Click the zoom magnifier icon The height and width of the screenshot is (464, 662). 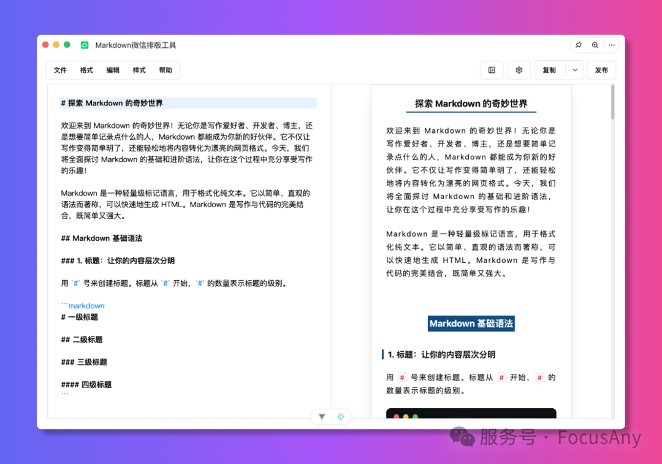(595, 45)
